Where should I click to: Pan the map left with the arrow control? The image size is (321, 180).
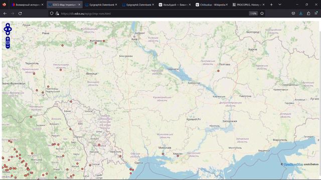click(5, 29)
